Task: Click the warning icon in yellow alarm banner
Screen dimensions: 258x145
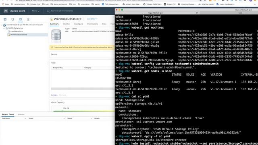Action: point(52,48)
